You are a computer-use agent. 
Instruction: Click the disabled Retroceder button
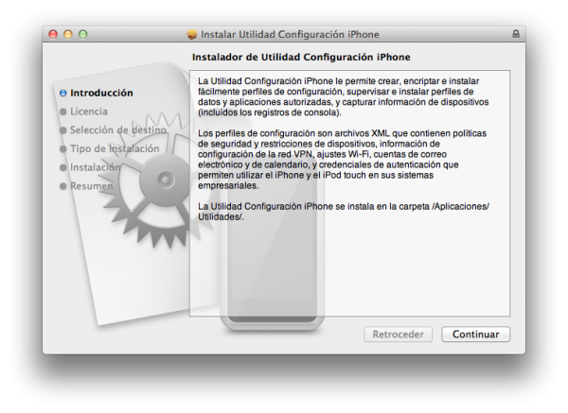pyautogui.click(x=398, y=335)
